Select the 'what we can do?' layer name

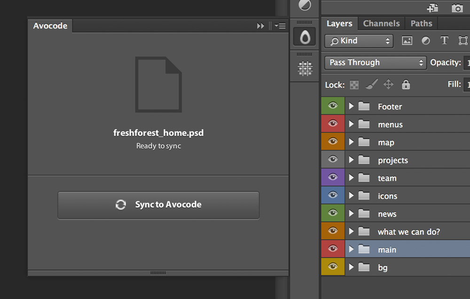pyautogui.click(x=409, y=232)
